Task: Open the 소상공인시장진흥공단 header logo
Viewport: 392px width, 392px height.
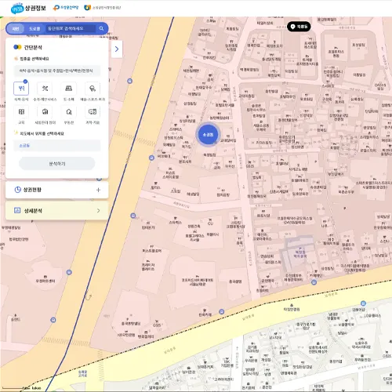Action: coord(103,8)
